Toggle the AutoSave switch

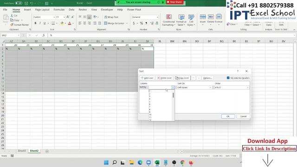pos(19,3)
